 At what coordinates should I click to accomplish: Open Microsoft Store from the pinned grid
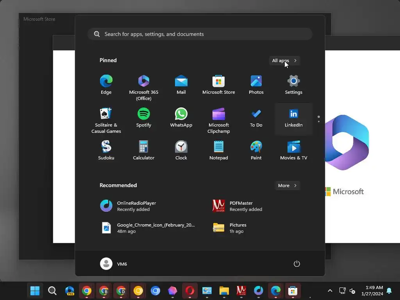point(219,86)
